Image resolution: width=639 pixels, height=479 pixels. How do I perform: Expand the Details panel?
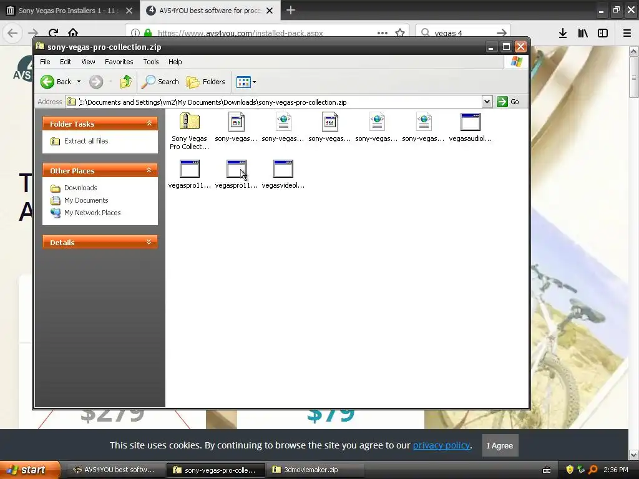pyautogui.click(x=149, y=242)
